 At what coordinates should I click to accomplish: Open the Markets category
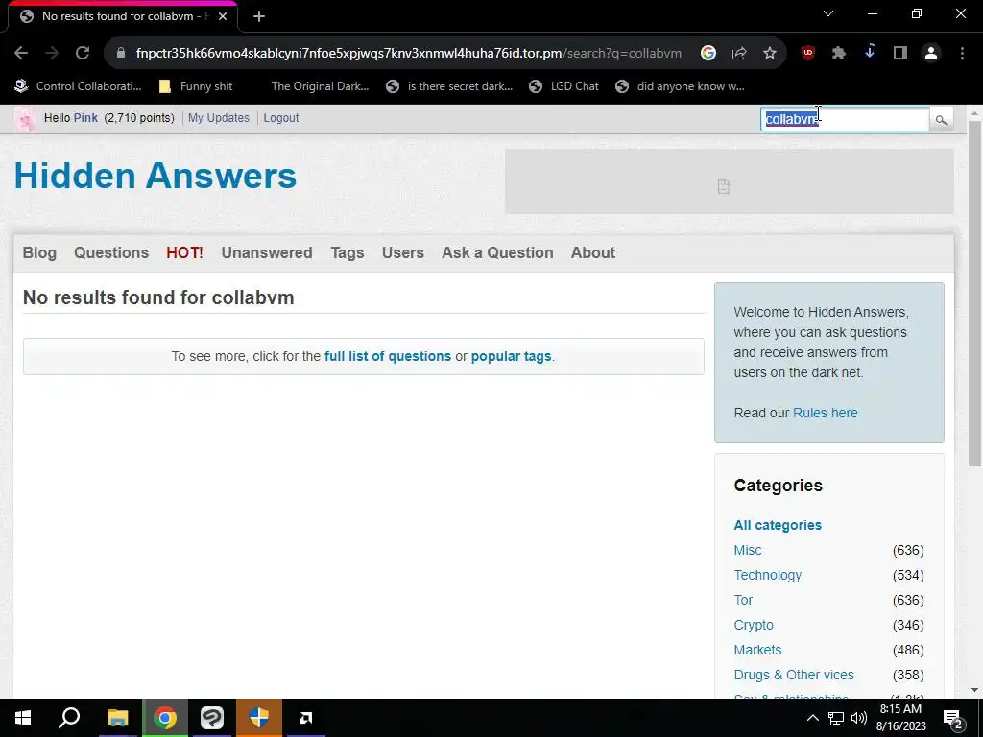tap(757, 650)
